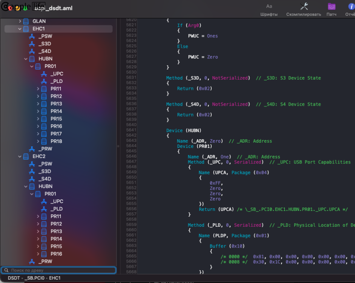Select PR17 device icon under EHC1
The width and height of the screenshot is (355, 283).
(44, 134)
